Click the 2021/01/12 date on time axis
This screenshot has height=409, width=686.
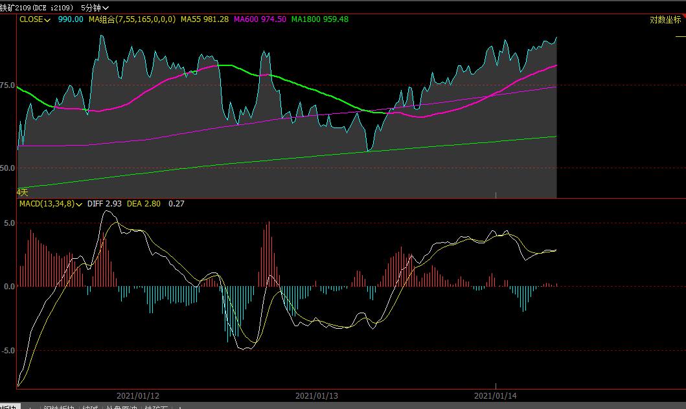(138, 395)
